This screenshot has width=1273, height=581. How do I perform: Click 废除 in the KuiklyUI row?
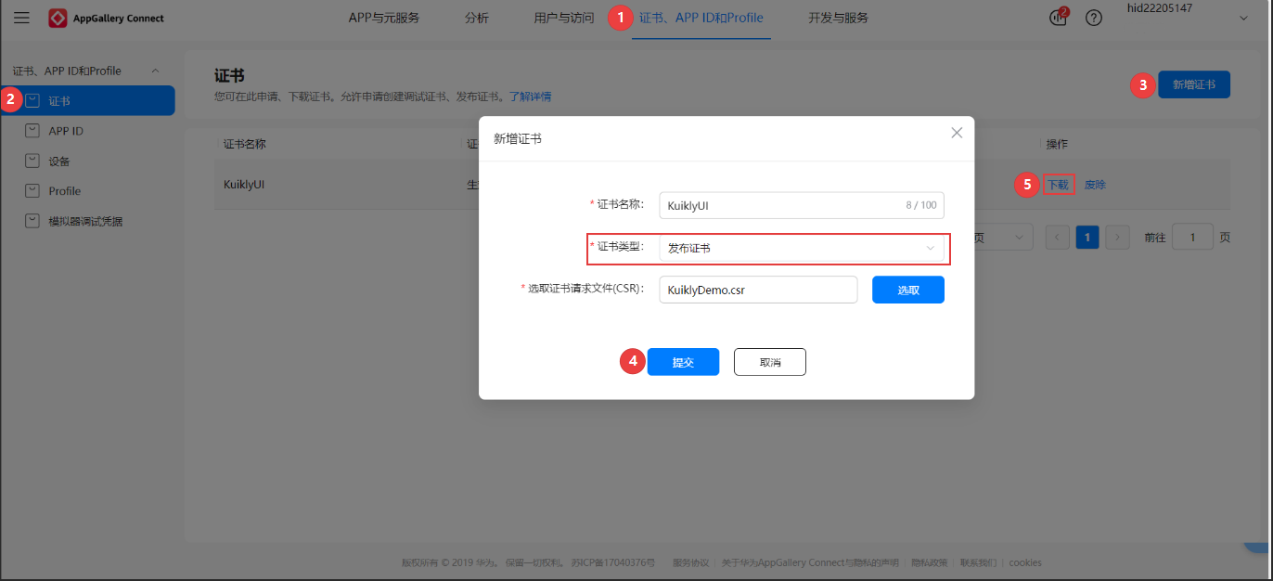tap(1095, 185)
